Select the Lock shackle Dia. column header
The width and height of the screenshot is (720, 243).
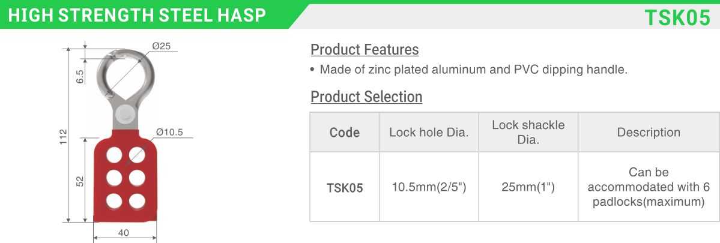click(x=528, y=133)
